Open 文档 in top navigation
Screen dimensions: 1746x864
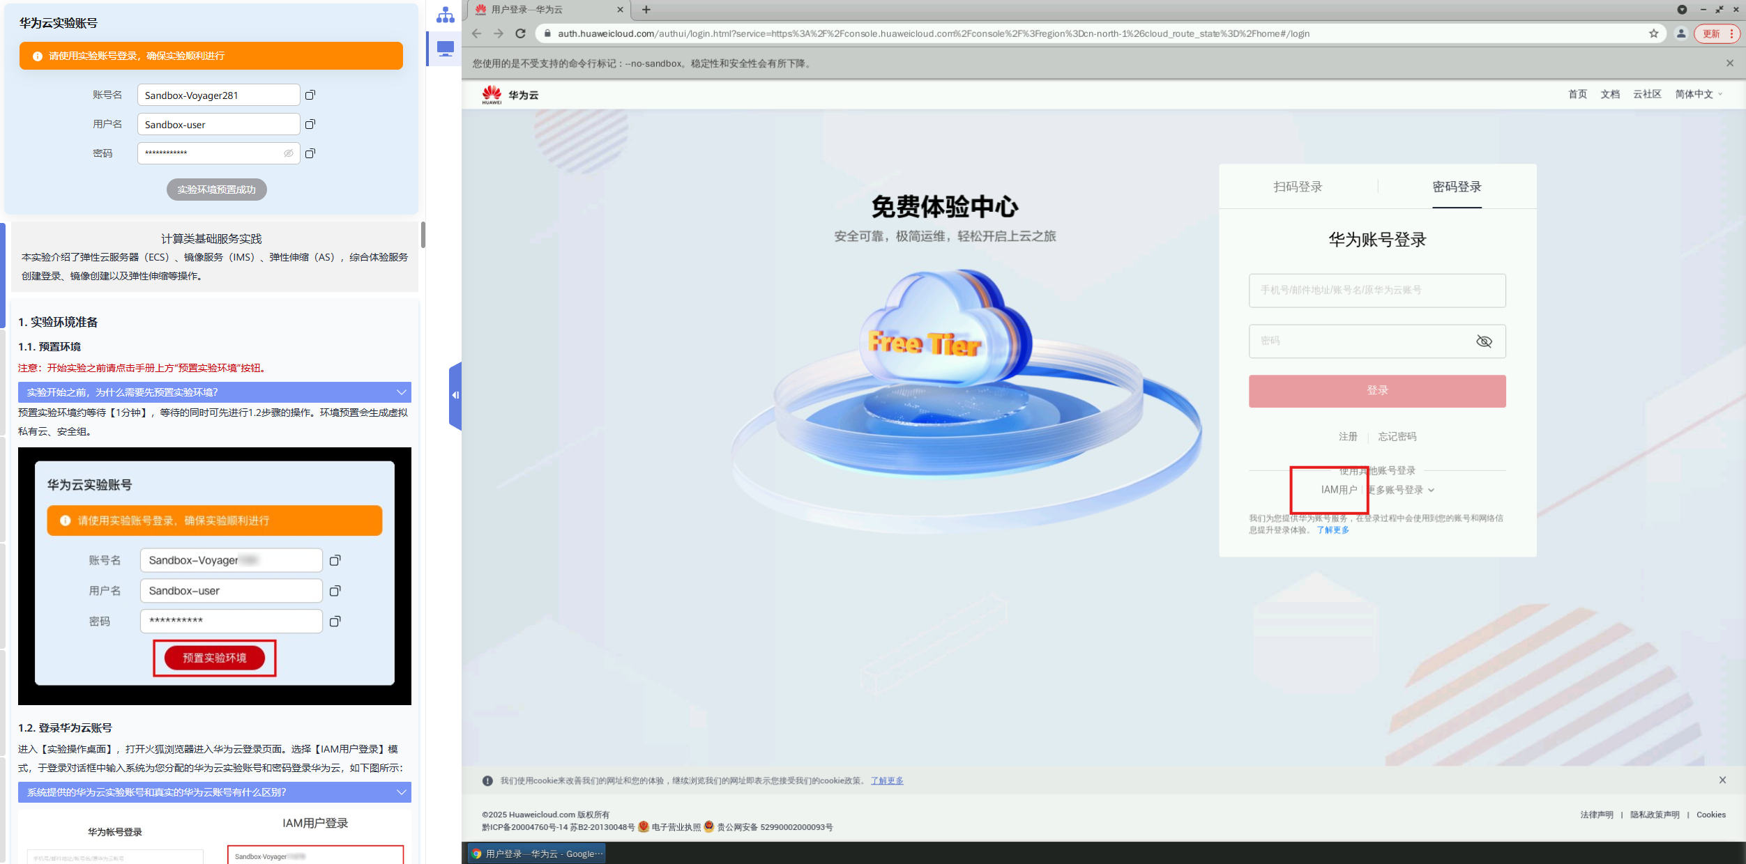click(1609, 94)
